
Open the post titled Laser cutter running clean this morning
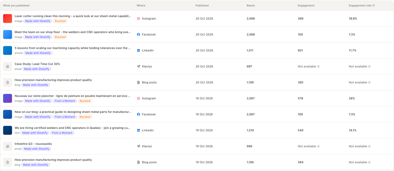[x=73, y=16]
